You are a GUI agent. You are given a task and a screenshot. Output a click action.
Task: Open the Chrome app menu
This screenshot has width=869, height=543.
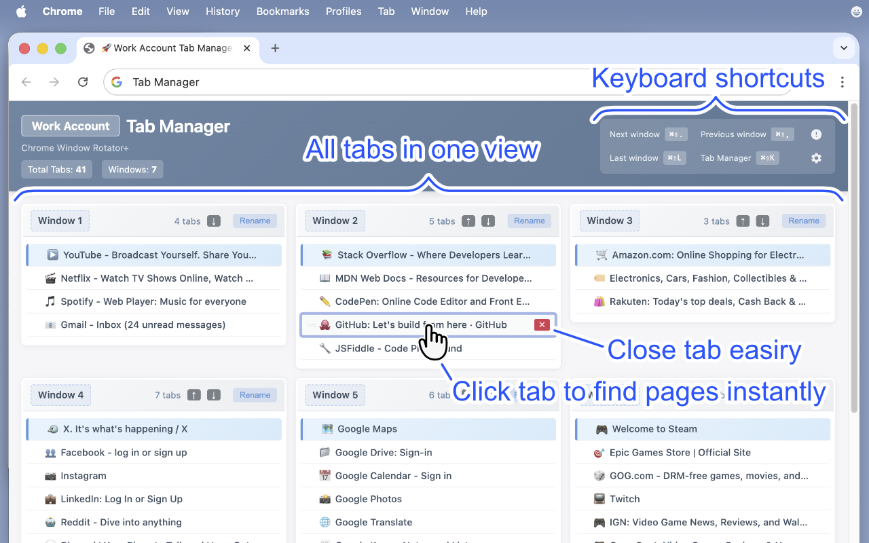[62, 12]
